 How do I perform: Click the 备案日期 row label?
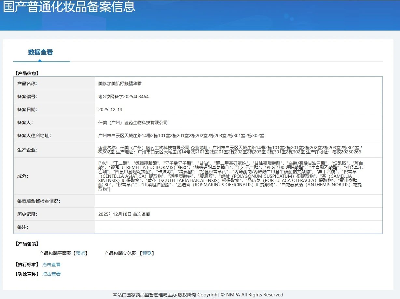[27, 110]
